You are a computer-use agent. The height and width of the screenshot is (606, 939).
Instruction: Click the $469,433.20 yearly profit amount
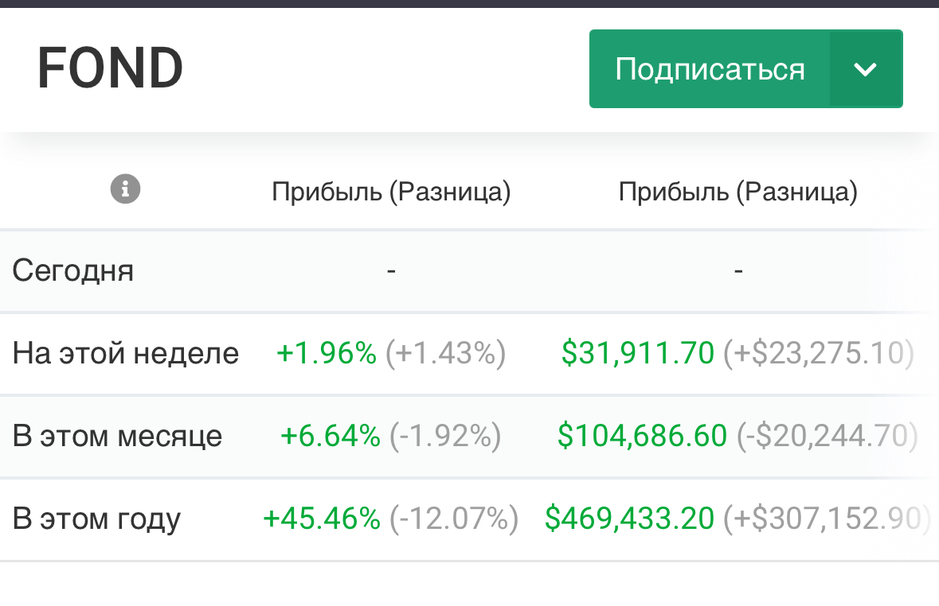630,519
